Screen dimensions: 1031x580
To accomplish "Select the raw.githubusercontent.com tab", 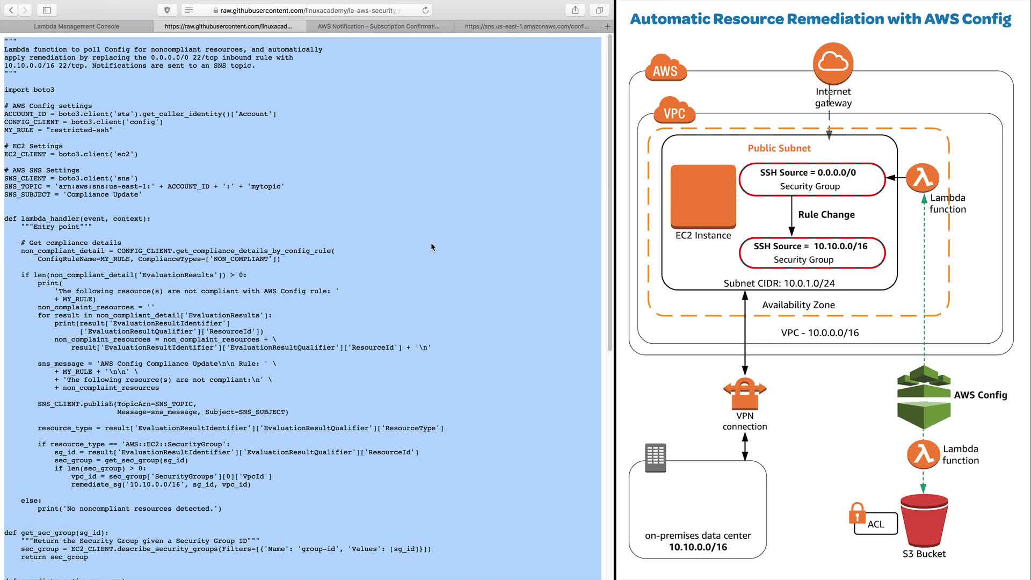I will tap(228, 26).
